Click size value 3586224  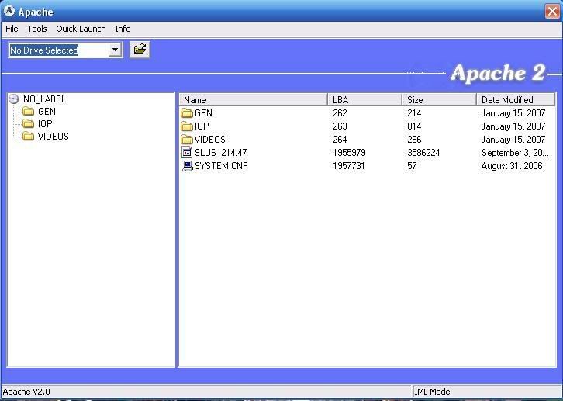(423, 153)
